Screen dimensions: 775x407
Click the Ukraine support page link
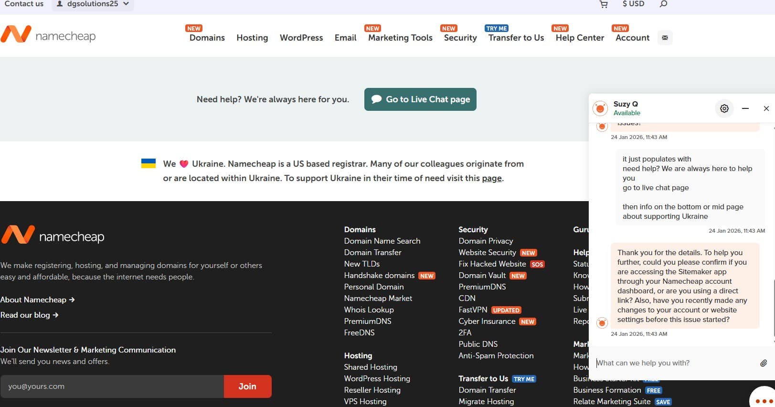click(491, 178)
